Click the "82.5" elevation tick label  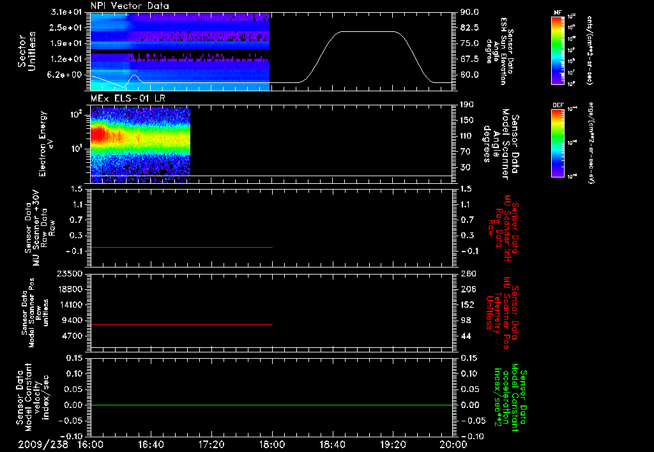469,27
